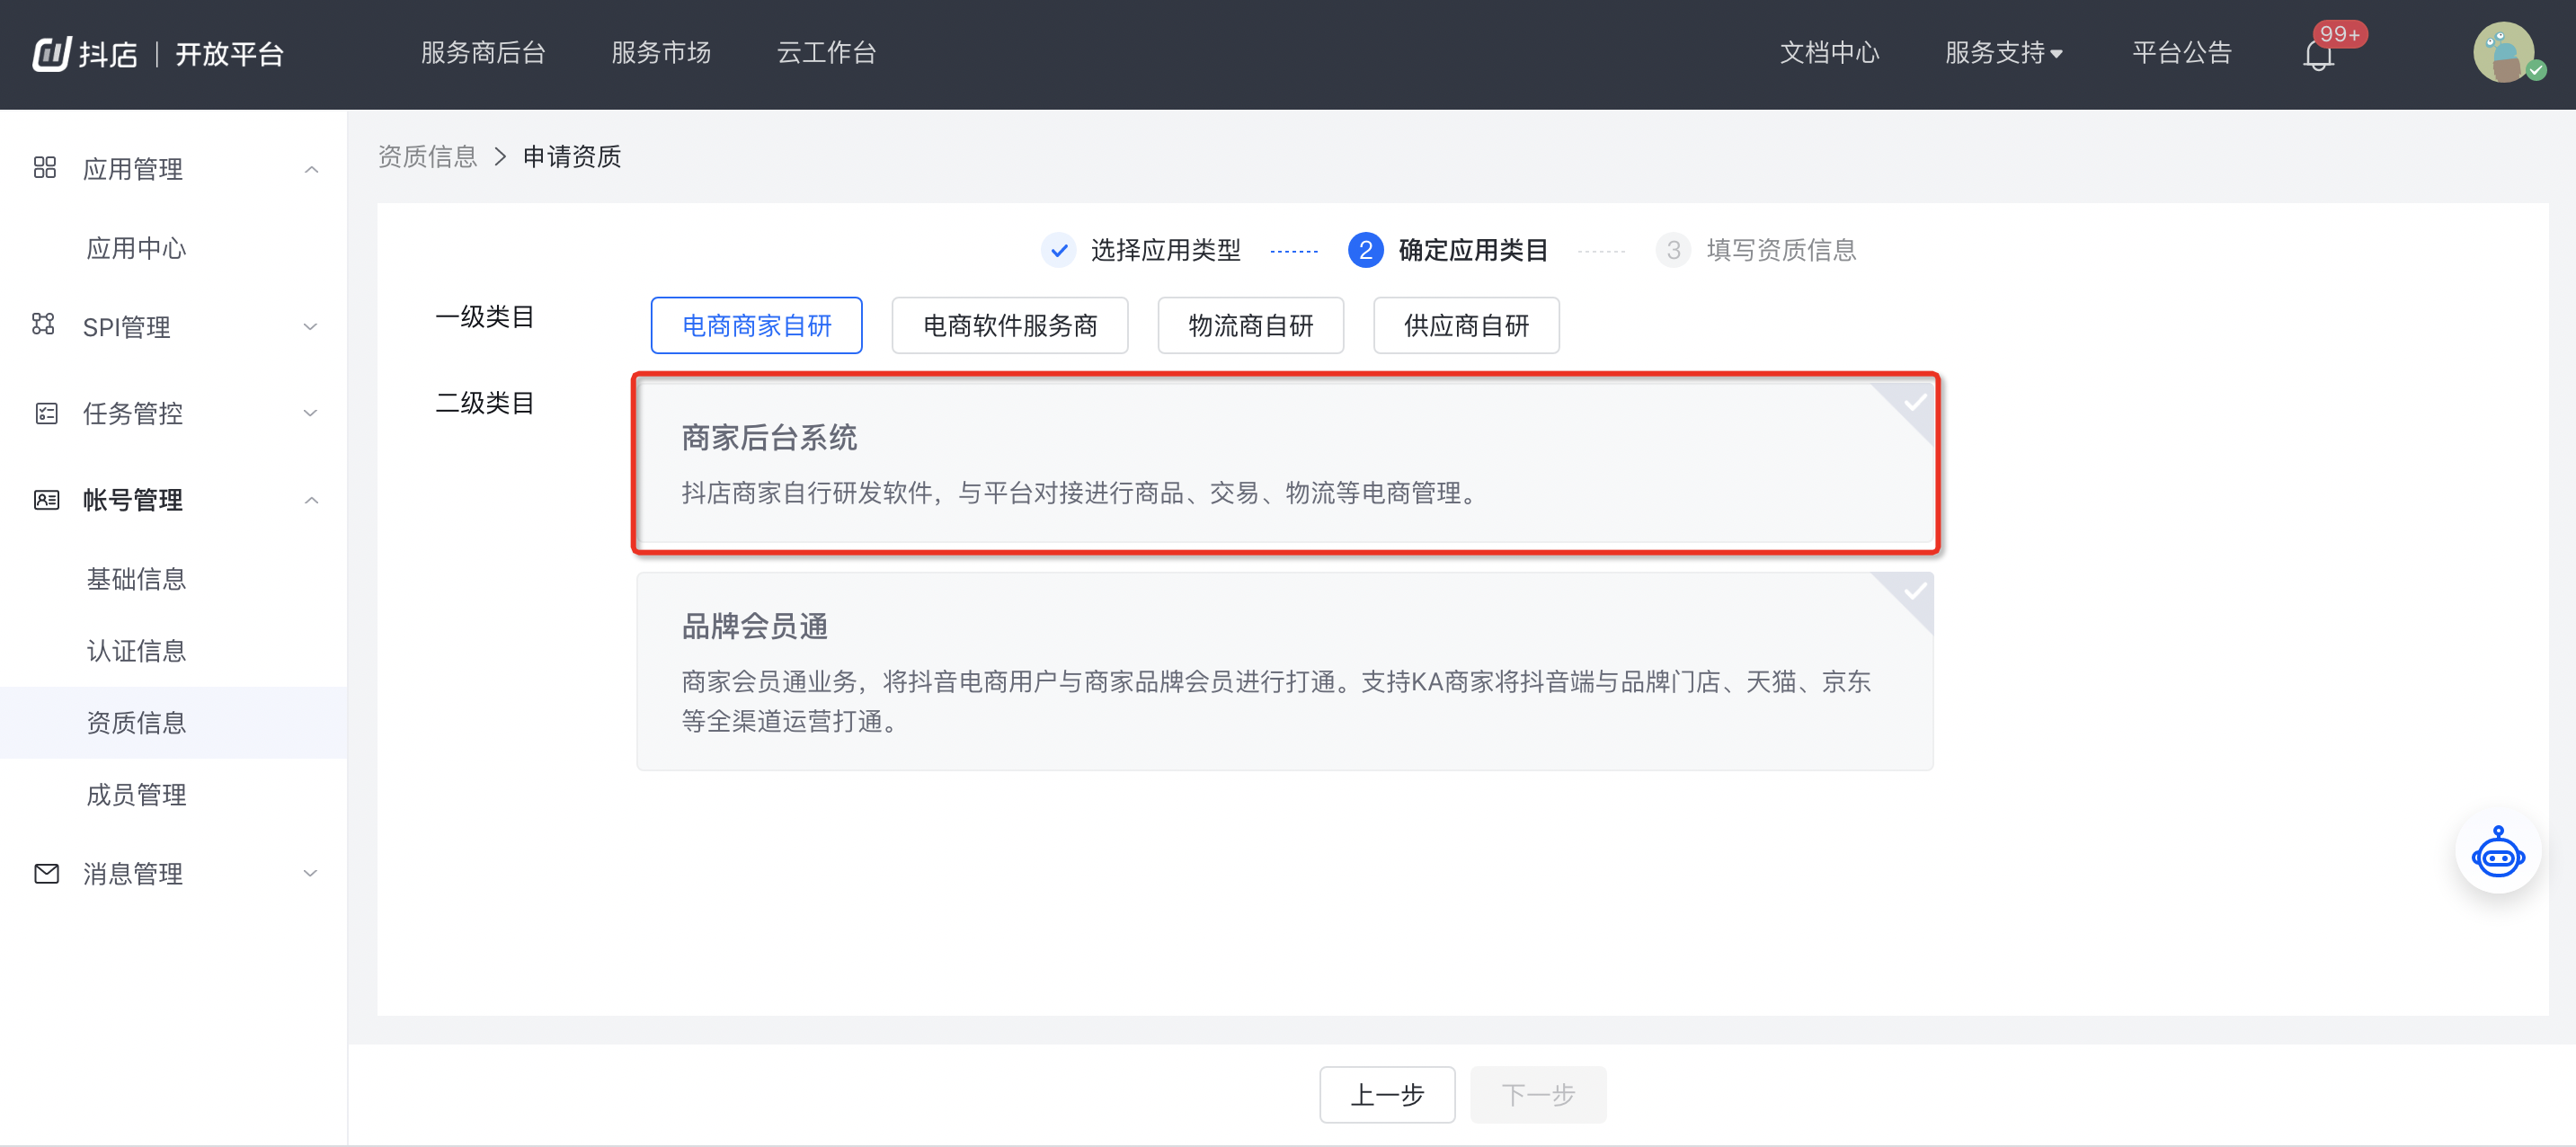Click the completed step checkmark icon
The image size is (2576, 1147).
pyautogui.click(x=1059, y=250)
